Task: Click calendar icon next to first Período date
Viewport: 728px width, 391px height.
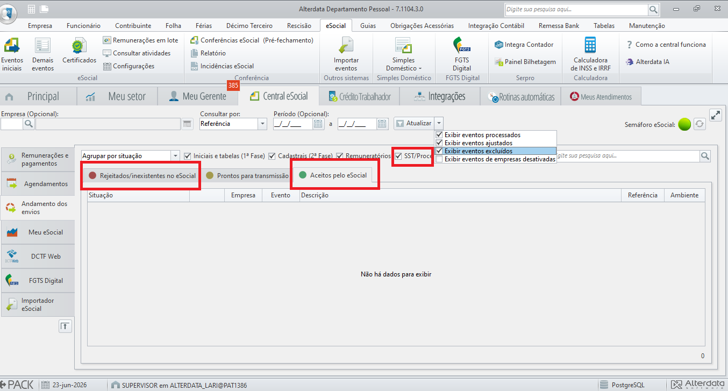Action: [318, 124]
